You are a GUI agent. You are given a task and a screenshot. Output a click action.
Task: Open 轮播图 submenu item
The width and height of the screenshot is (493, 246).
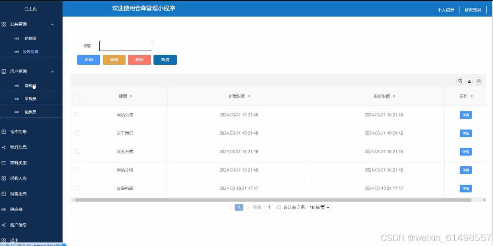[x=31, y=39]
